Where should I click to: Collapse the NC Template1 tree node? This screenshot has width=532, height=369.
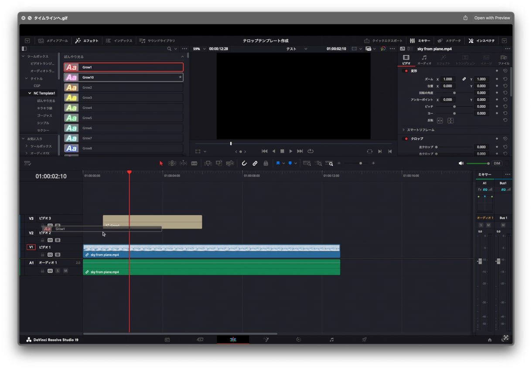pos(29,93)
